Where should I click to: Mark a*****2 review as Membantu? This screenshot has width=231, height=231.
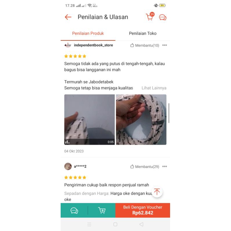(x=145, y=167)
